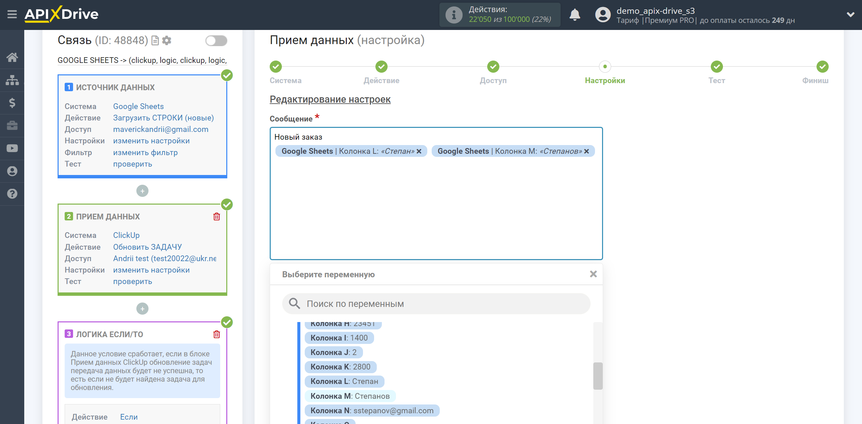
Task: Click the connection title GOOGLE SHEETS -> (clickup...
Action: [x=142, y=60]
